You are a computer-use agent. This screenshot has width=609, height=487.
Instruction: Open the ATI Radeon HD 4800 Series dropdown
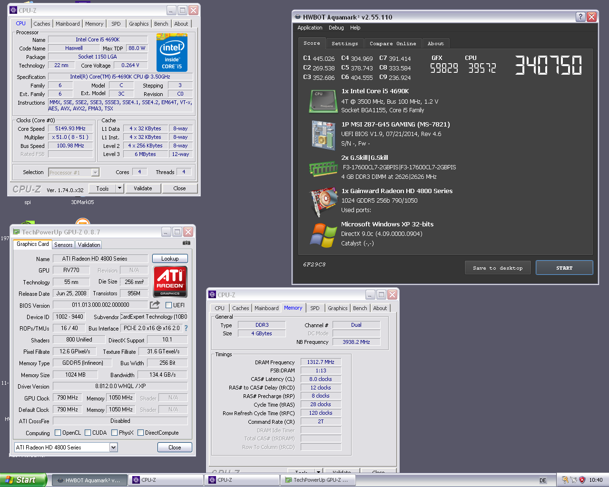pyautogui.click(x=114, y=447)
